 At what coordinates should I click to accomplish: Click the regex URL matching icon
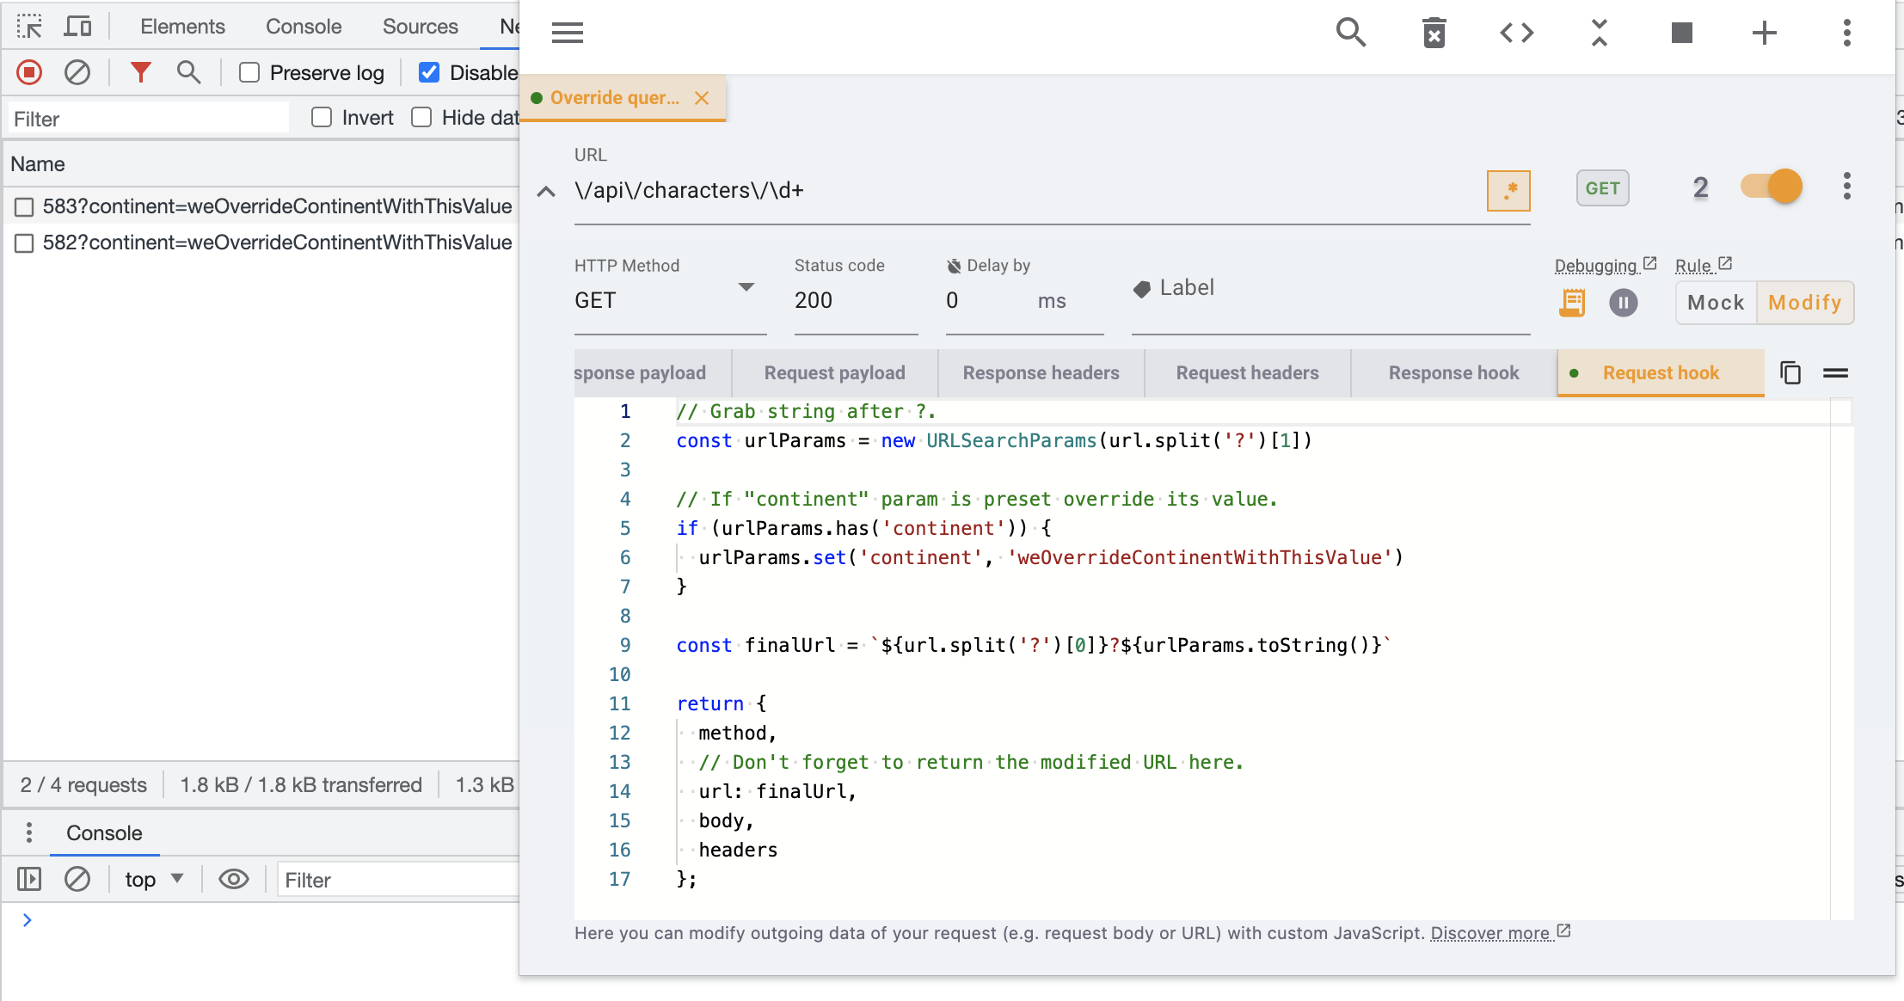[1508, 190]
